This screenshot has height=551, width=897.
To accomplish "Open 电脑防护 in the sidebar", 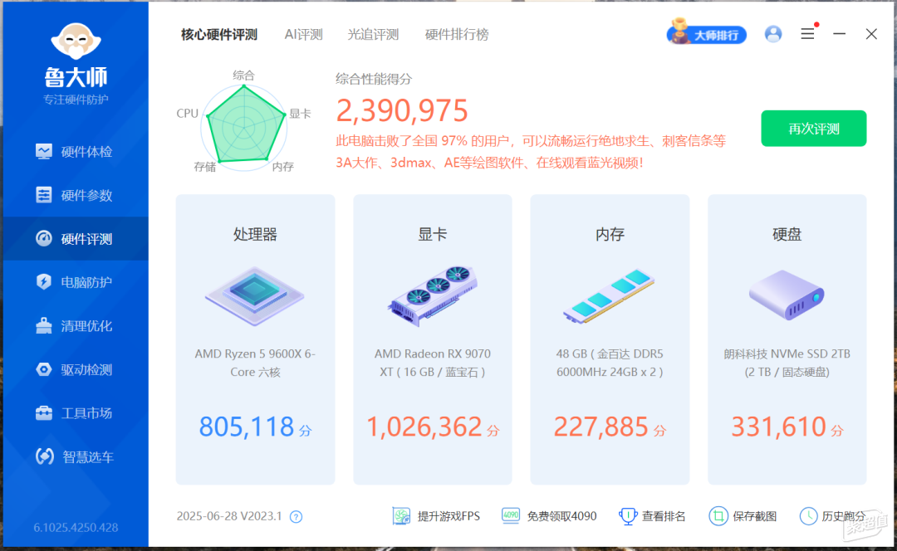I will tap(76, 282).
